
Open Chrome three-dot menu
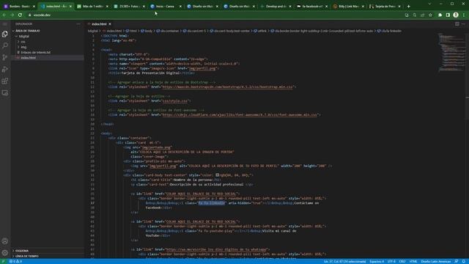pos(464,15)
